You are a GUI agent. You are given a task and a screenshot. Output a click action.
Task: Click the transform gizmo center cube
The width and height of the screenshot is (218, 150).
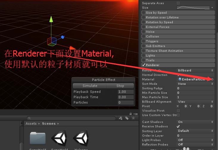click(52, 41)
